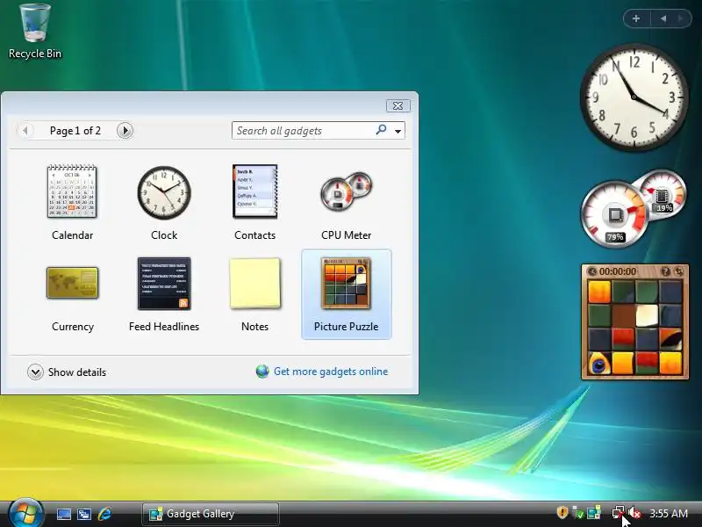Click the 3:55 AM taskbar clock
The image size is (702, 527).
tap(669, 513)
